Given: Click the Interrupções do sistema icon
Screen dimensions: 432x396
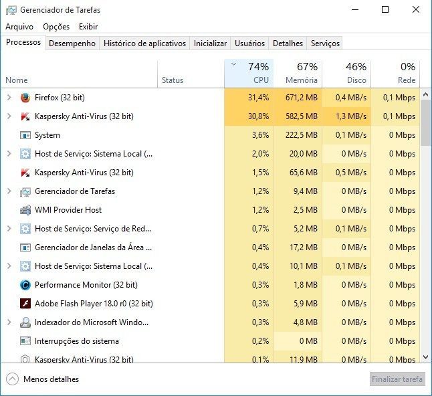Looking at the screenshot, I should 25,341.
